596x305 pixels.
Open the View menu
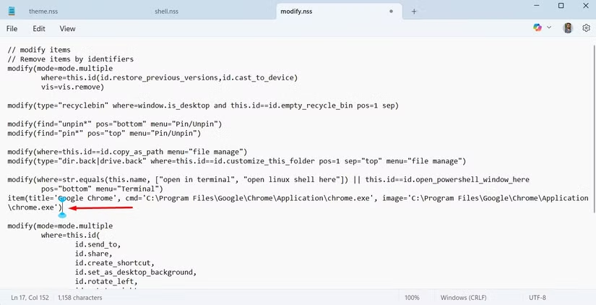point(67,29)
